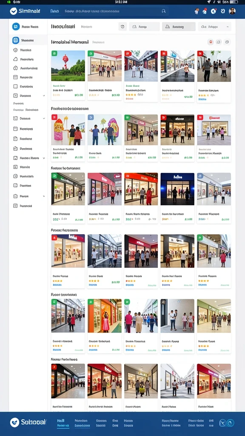This screenshot has height=436, width=245.
Task: Open the refresh-style icon next to the avatar
Action: (x=223, y=11)
